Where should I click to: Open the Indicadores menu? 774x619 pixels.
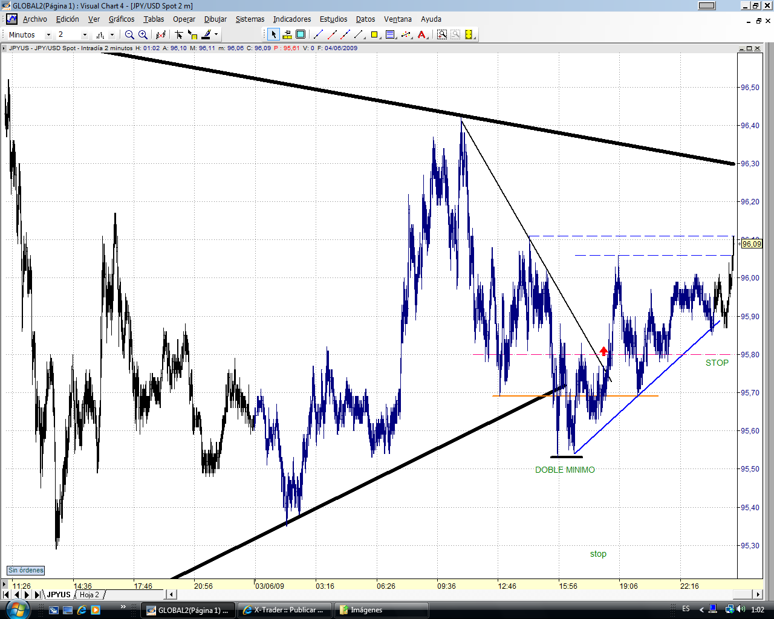pyautogui.click(x=292, y=19)
